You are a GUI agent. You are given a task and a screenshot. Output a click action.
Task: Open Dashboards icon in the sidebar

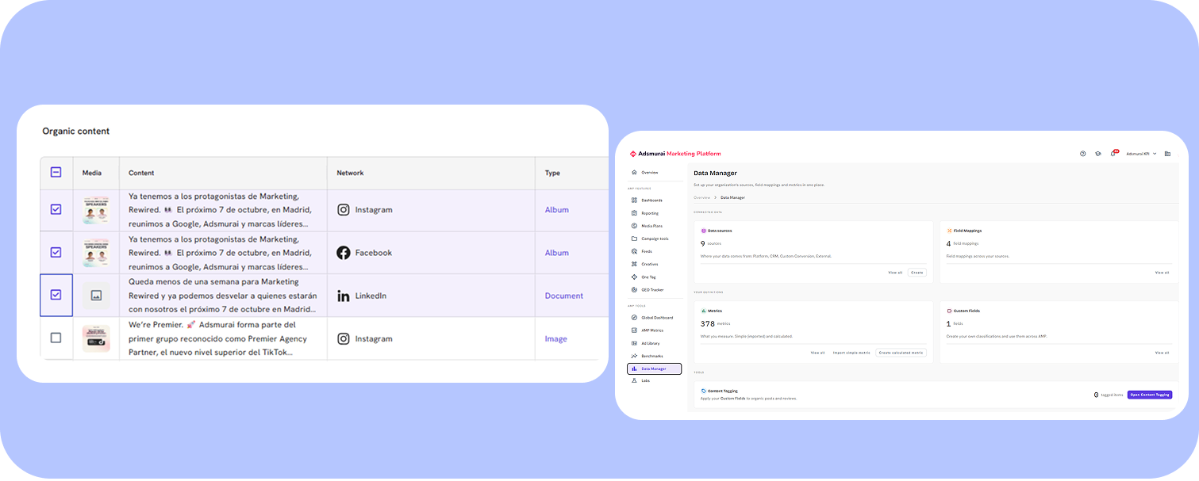click(634, 200)
